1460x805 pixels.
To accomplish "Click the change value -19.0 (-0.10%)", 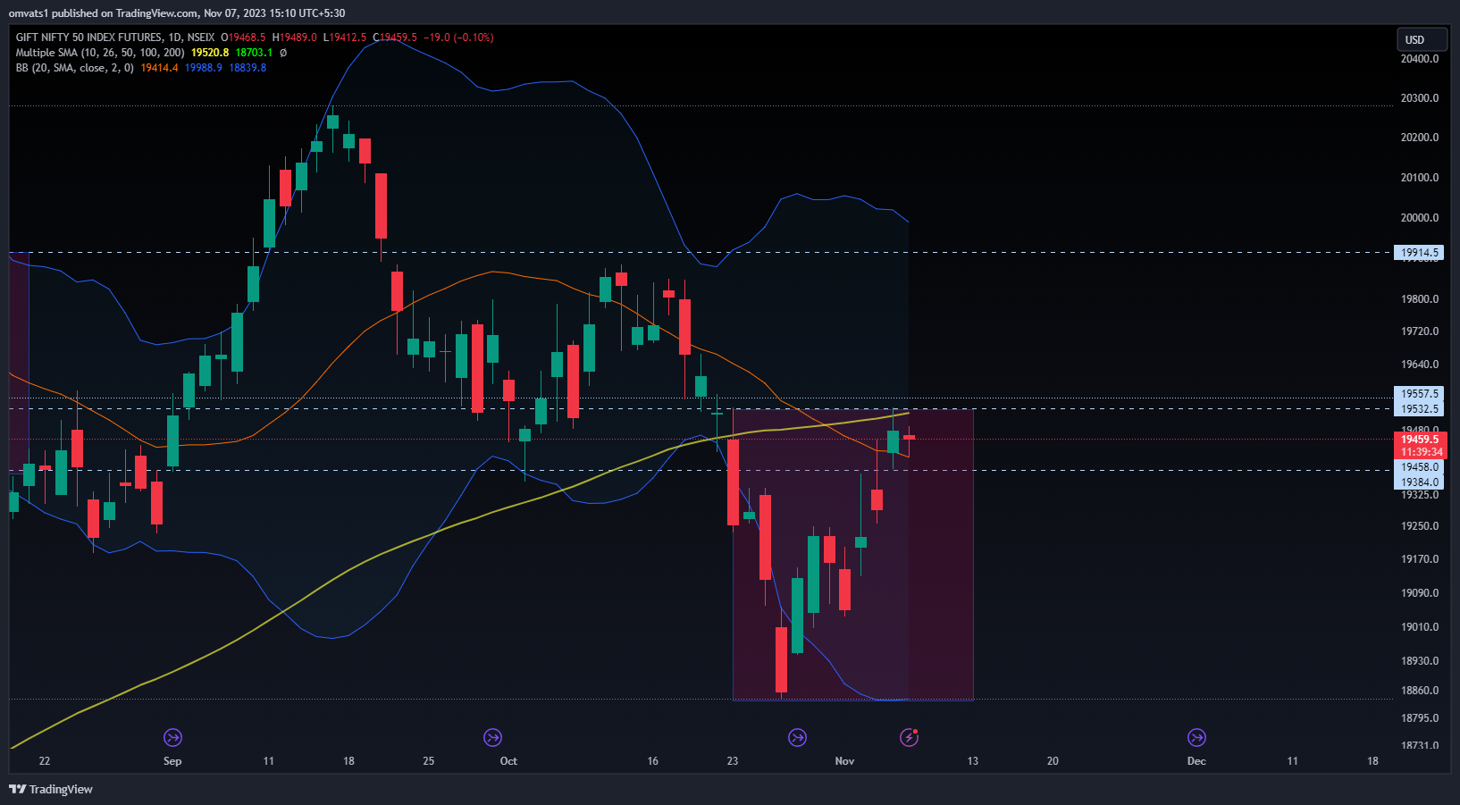I will tap(458, 38).
